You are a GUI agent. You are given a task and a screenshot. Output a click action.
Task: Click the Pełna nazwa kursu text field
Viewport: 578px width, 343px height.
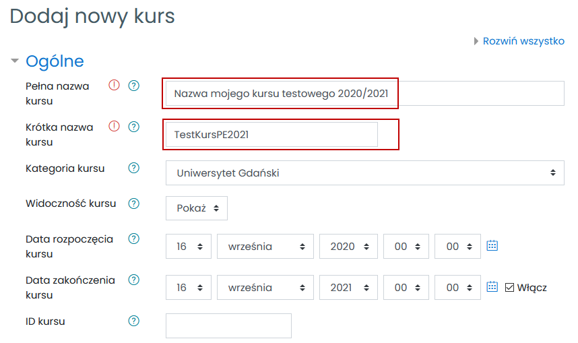point(364,94)
